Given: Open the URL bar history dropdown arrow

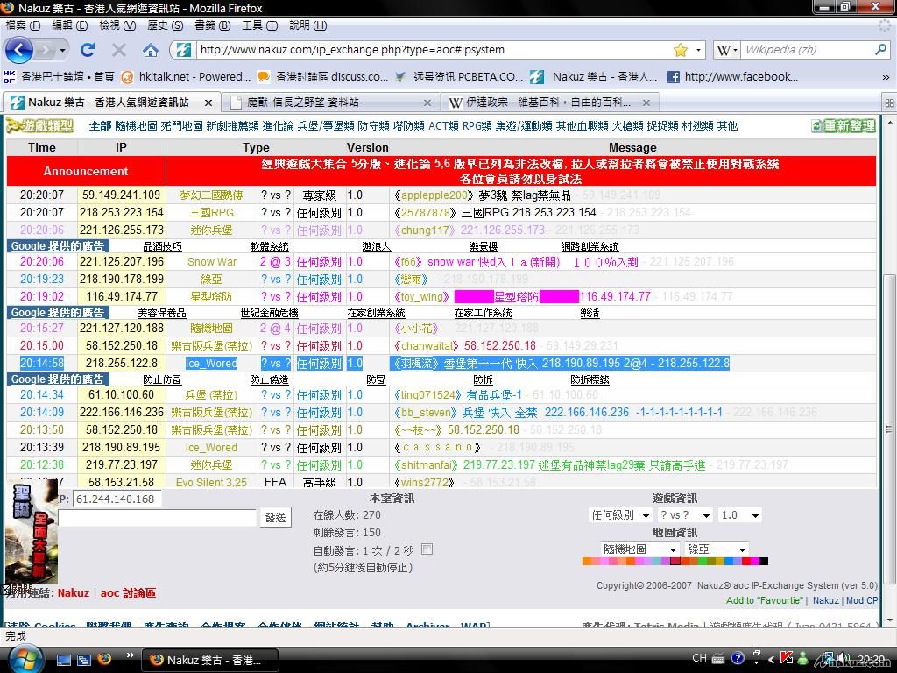Looking at the screenshot, I should pyautogui.click(x=698, y=50).
